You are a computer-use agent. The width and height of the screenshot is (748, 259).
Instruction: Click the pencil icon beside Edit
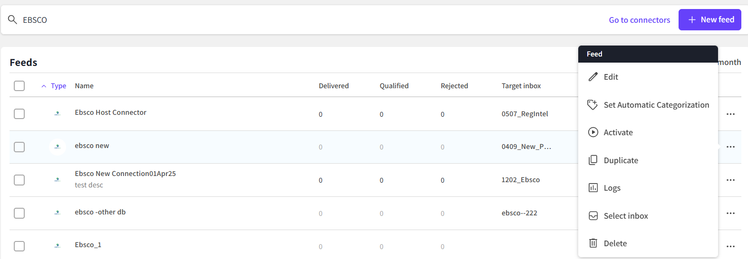(593, 77)
